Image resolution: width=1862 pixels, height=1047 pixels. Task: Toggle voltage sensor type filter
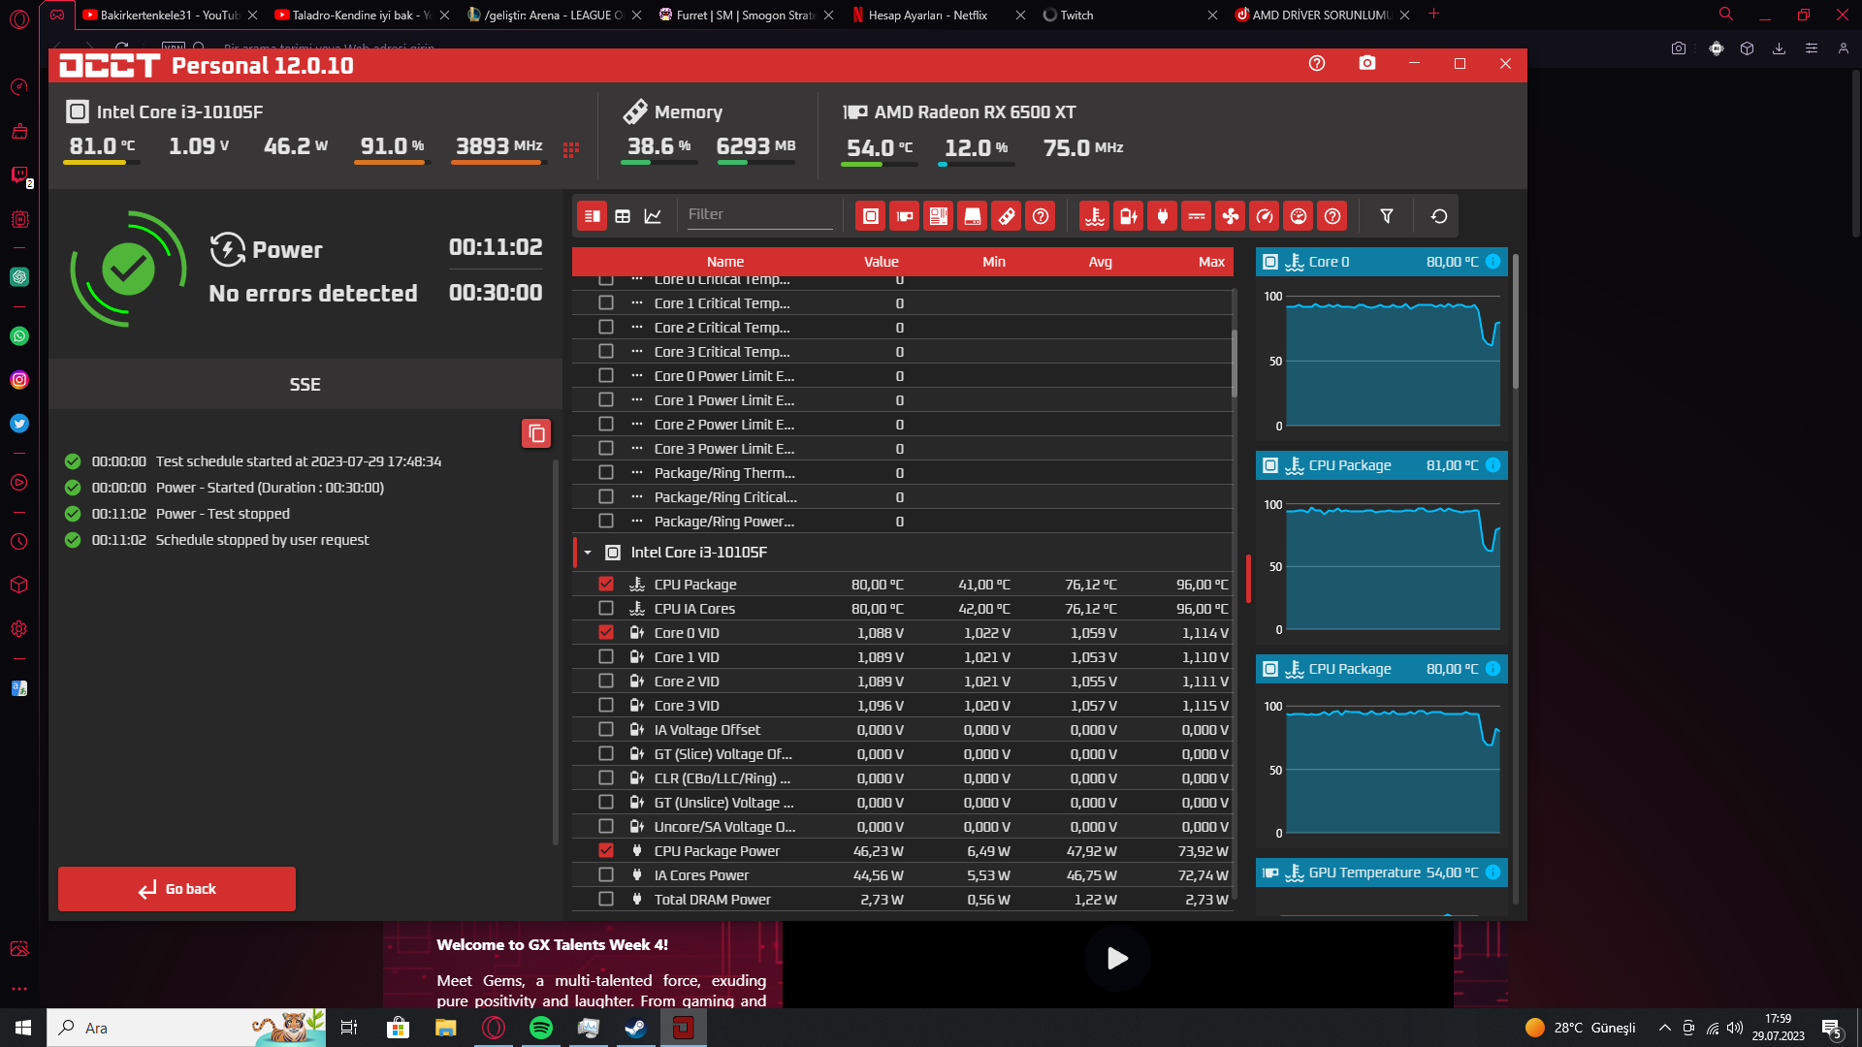pos(1129,216)
